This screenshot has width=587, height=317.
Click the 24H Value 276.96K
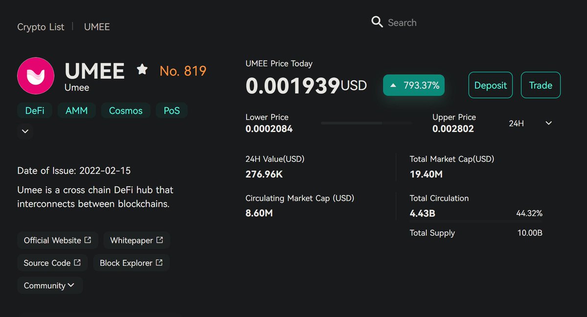264,174
